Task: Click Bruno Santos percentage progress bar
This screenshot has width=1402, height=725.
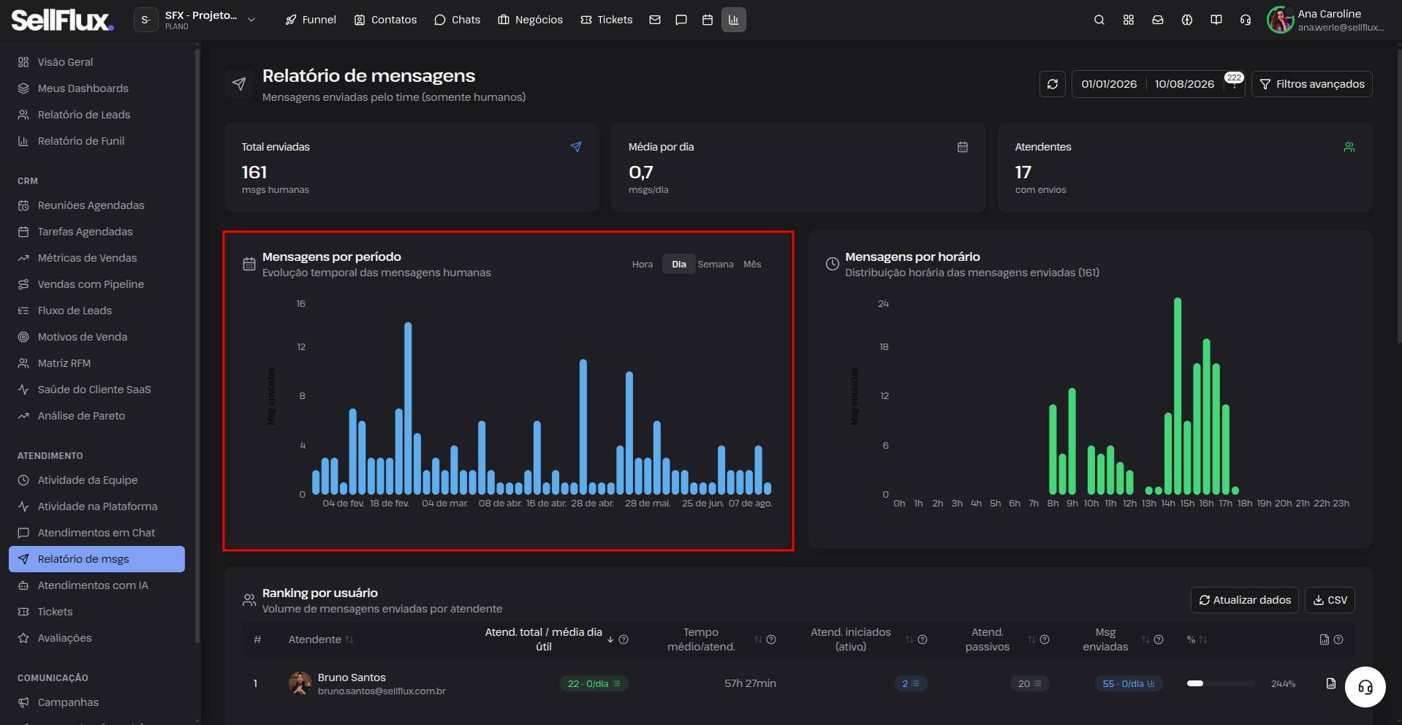Action: 1220,683
